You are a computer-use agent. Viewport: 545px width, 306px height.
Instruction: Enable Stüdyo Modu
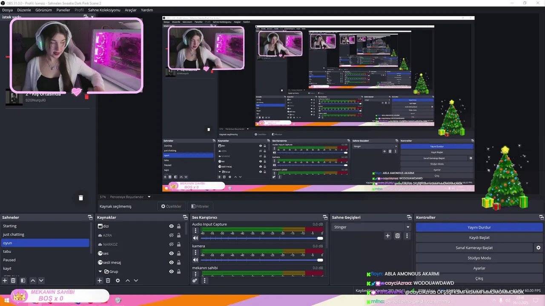(479, 258)
